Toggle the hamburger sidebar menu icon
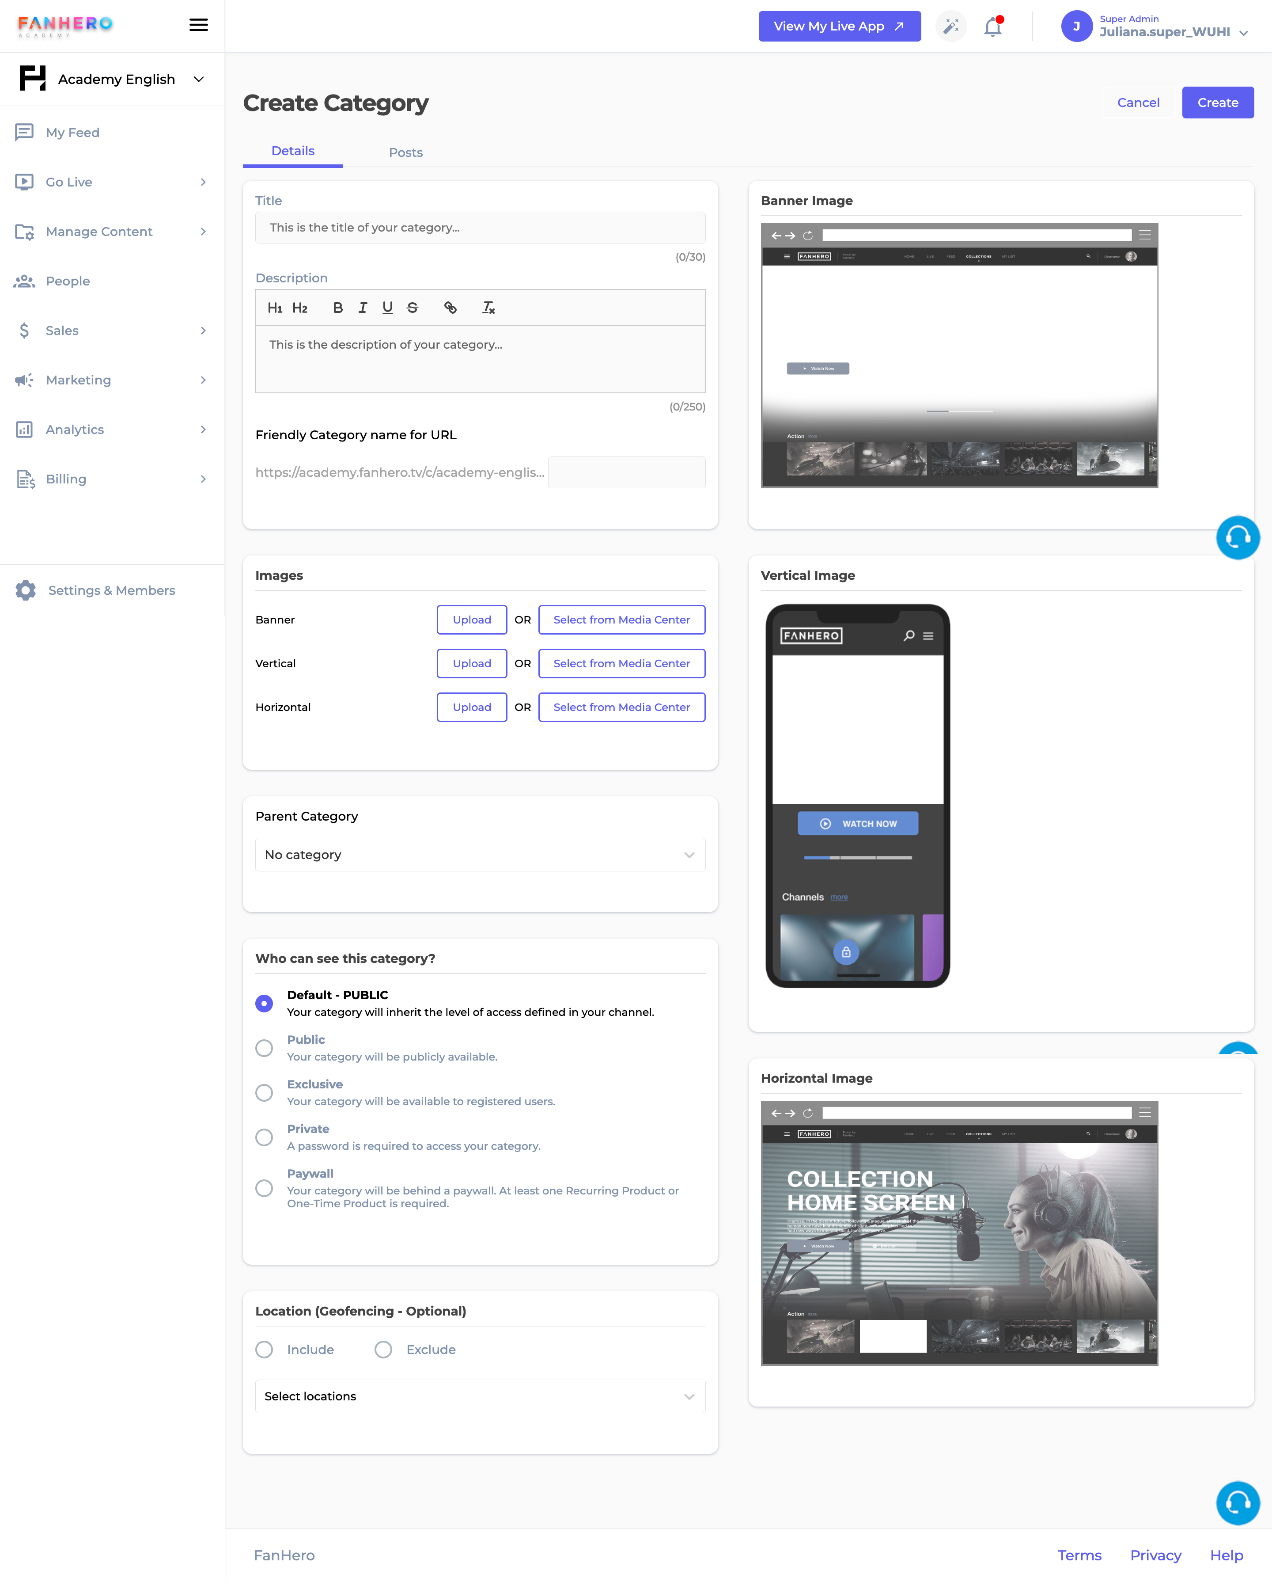Image resolution: width=1272 pixels, height=1582 pixels. pyautogui.click(x=198, y=25)
